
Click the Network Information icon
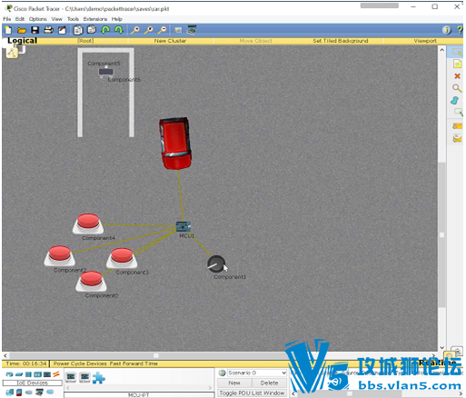coord(447,30)
